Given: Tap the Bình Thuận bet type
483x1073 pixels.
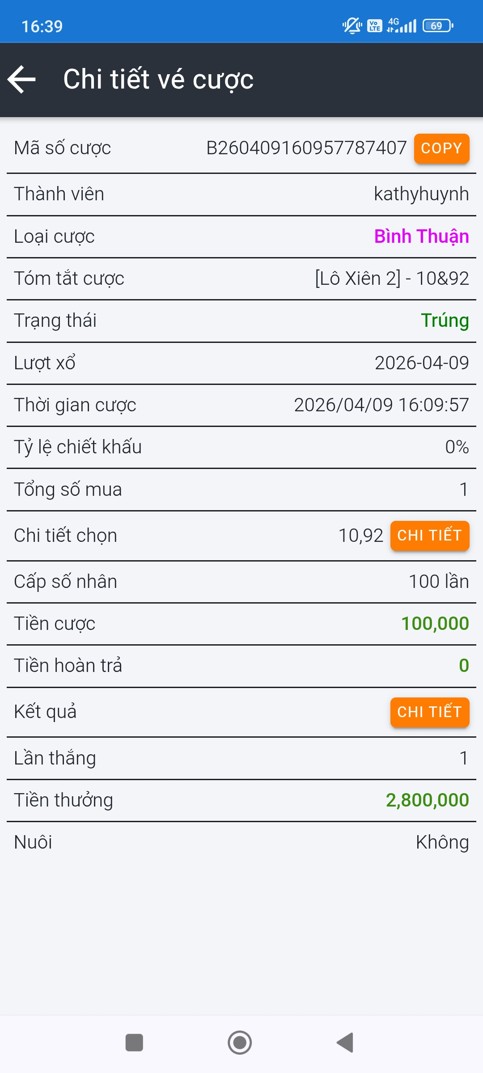Looking at the screenshot, I should tap(421, 237).
